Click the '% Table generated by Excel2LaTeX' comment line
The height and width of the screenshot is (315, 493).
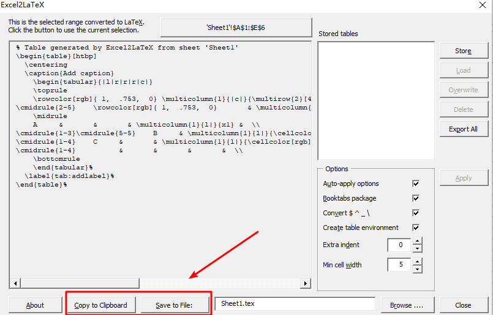pos(127,48)
